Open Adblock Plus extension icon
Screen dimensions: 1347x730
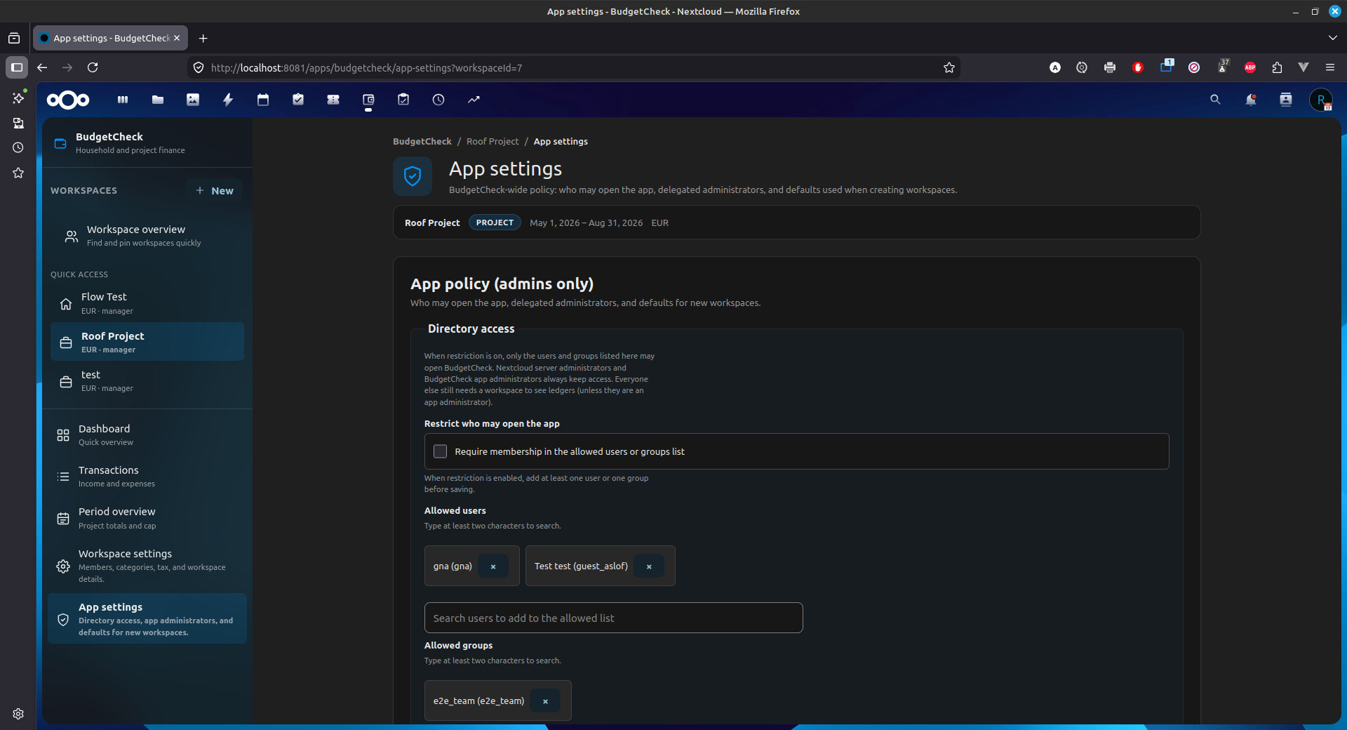(1250, 67)
